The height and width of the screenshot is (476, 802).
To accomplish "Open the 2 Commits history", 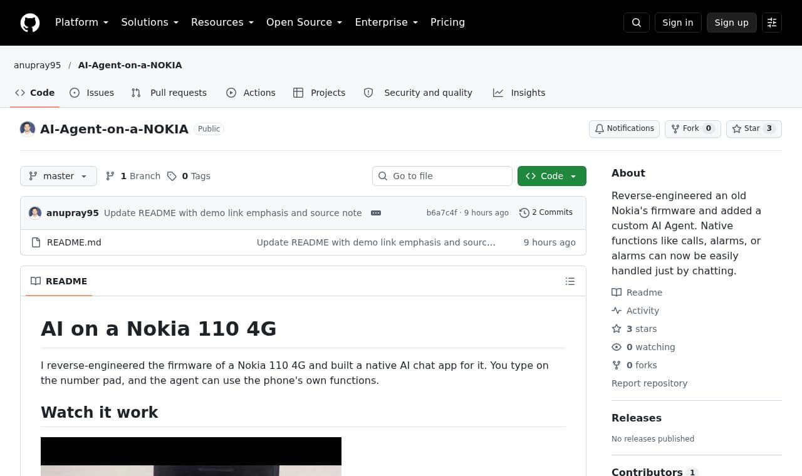I will click(x=546, y=213).
